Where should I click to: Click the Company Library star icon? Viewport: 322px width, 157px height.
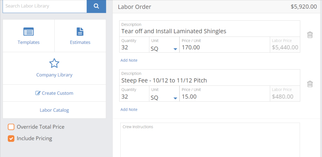(54, 63)
